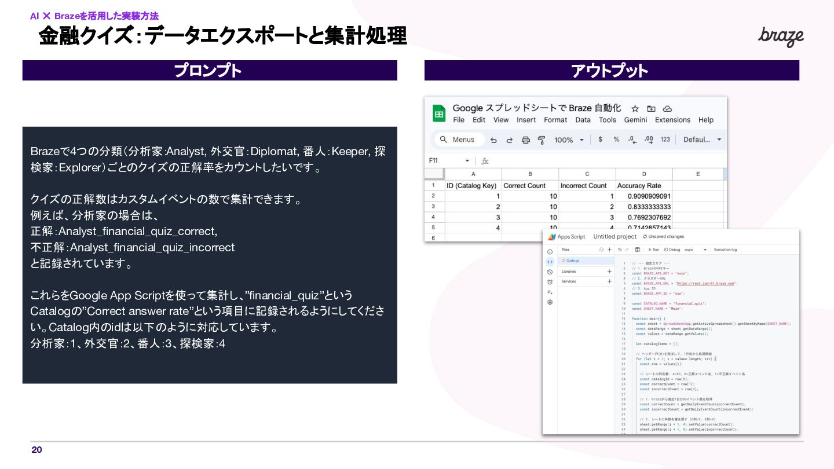This screenshot has height=469, width=834.
Task: Open the Gemini menu in Sheets
Action: click(x=635, y=120)
